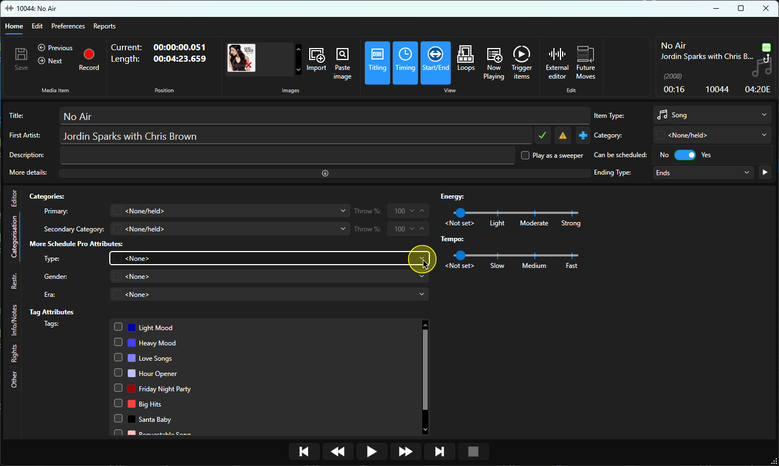Expand the Era attribute dropdown

coord(269,294)
